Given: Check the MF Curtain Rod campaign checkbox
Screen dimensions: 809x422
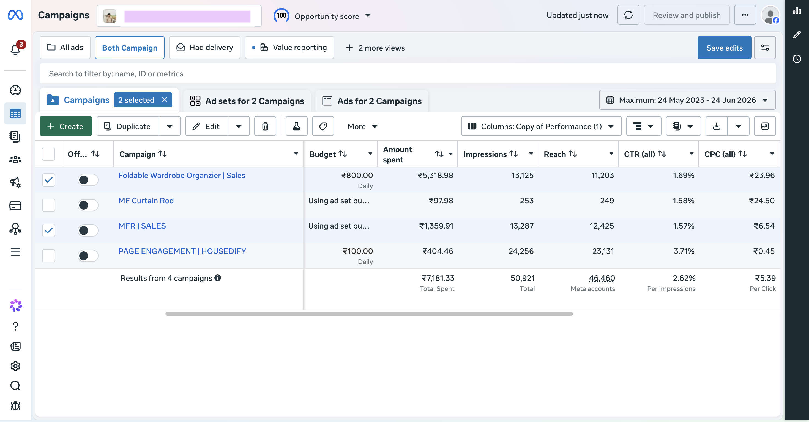Looking at the screenshot, I should pos(48,205).
